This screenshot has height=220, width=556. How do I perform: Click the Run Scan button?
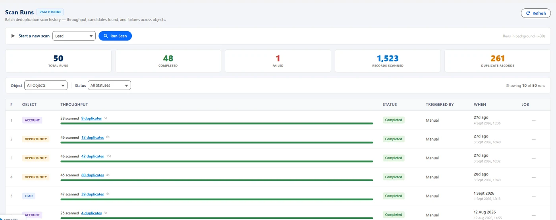click(x=115, y=36)
